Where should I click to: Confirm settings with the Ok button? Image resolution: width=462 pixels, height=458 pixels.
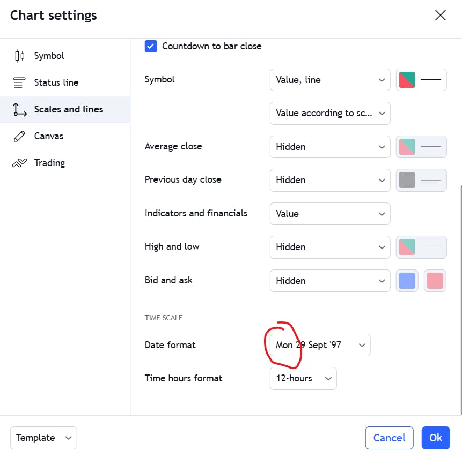point(436,438)
